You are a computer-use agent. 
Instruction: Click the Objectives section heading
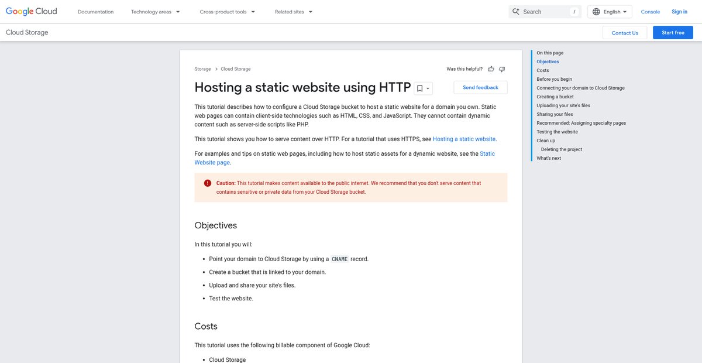(x=215, y=225)
